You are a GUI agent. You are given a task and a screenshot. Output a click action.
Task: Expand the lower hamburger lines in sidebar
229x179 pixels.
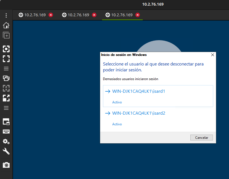coord(6,108)
